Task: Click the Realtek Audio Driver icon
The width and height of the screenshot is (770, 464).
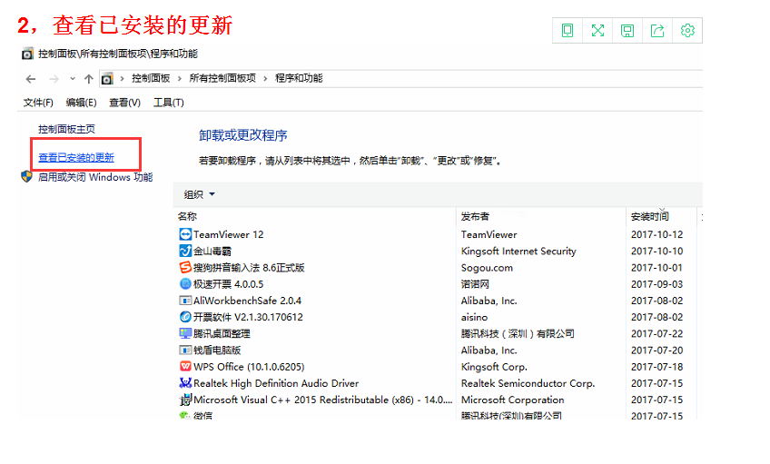Action: tap(186, 383)
